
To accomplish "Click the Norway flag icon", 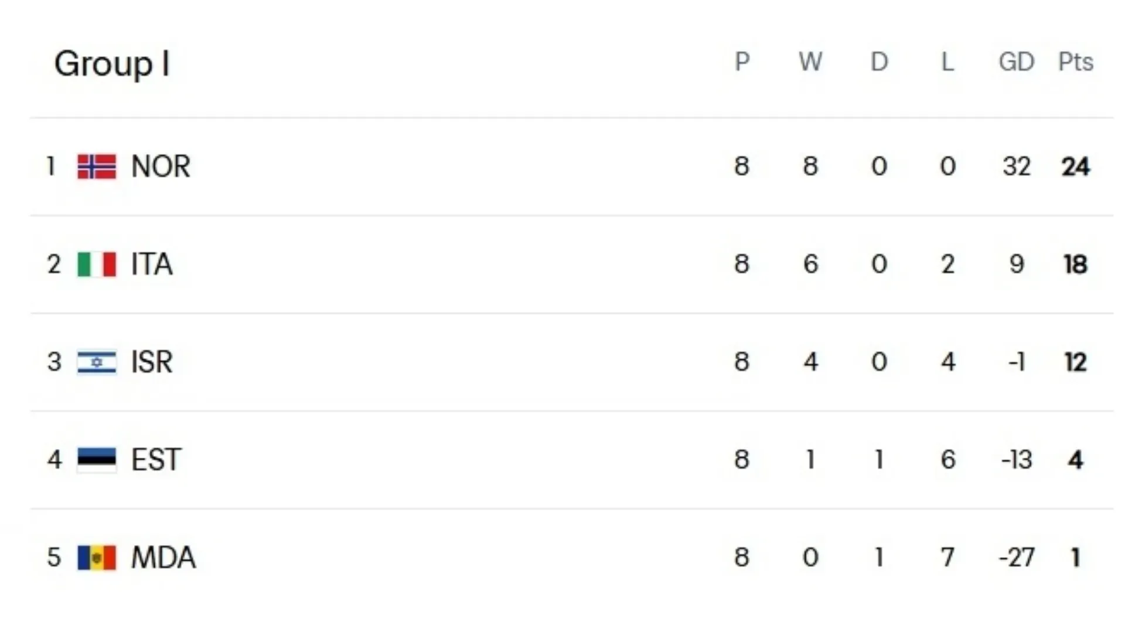I will coord(97,167).
